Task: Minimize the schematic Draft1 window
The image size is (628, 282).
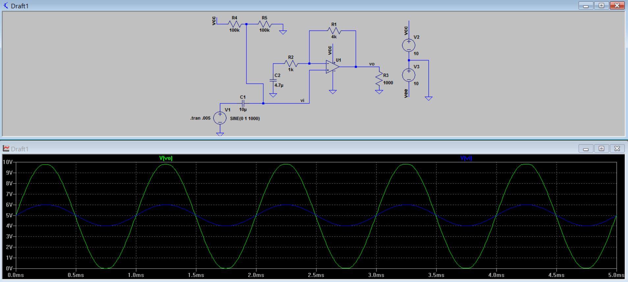Action: click(586, 6)
